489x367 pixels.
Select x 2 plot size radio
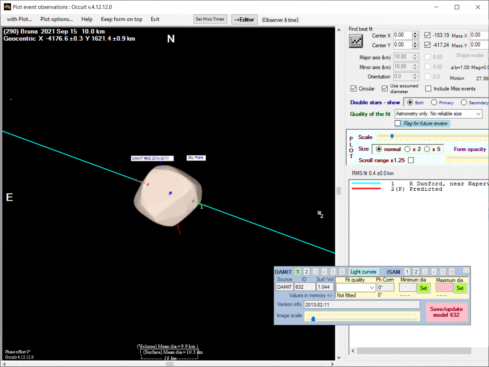[407, 149]
